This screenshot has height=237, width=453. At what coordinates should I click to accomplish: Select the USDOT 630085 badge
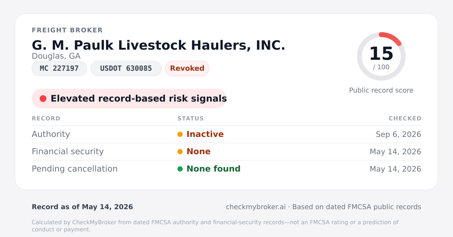(x=126, y=68)
